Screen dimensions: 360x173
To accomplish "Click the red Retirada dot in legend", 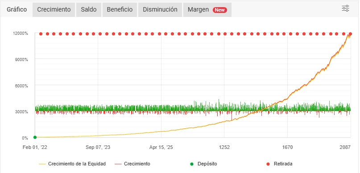I will point(268,164).
